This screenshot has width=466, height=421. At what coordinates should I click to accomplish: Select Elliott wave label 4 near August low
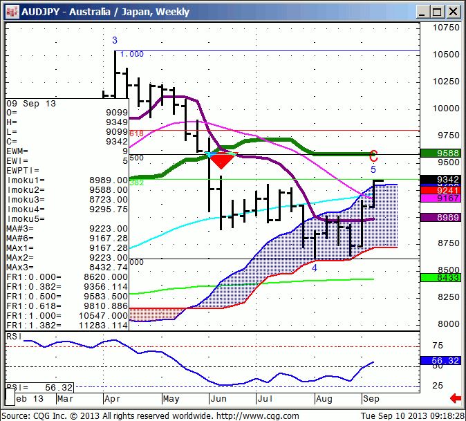point(314,268)
